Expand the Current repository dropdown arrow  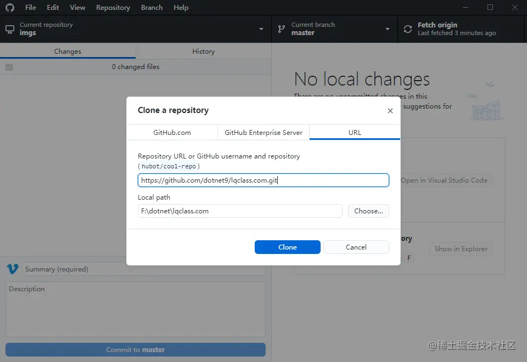(261, 29)
